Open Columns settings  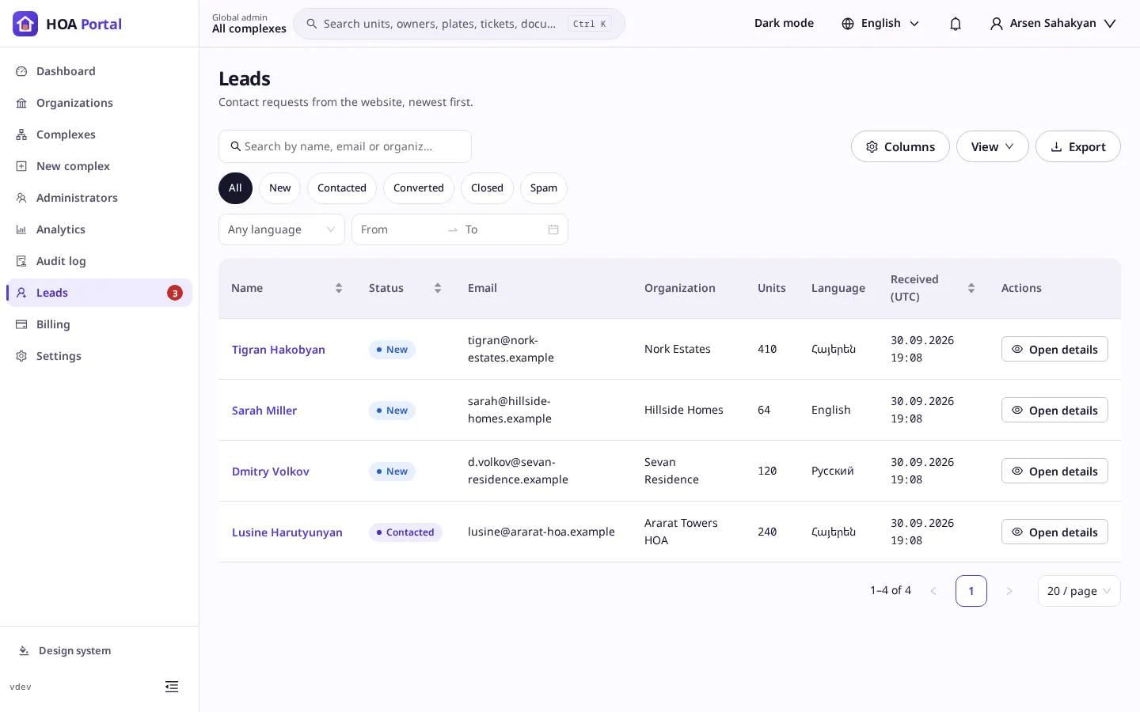point(900,146)
